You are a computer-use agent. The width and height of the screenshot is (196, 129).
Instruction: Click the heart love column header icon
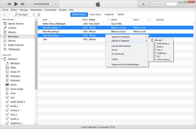tap(149, 20)
